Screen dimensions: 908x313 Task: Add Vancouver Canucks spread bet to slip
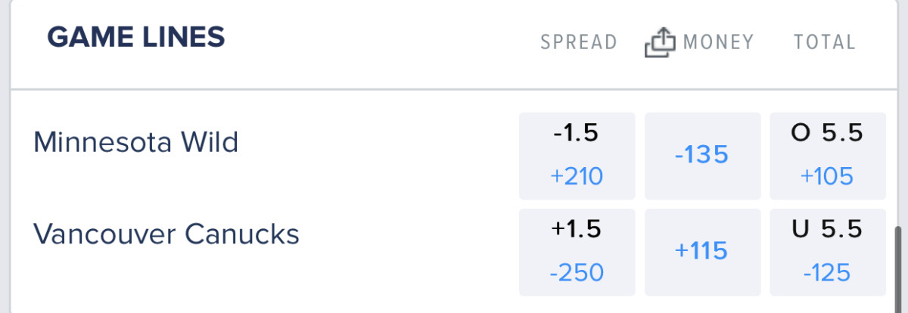[x=577, y=252]
